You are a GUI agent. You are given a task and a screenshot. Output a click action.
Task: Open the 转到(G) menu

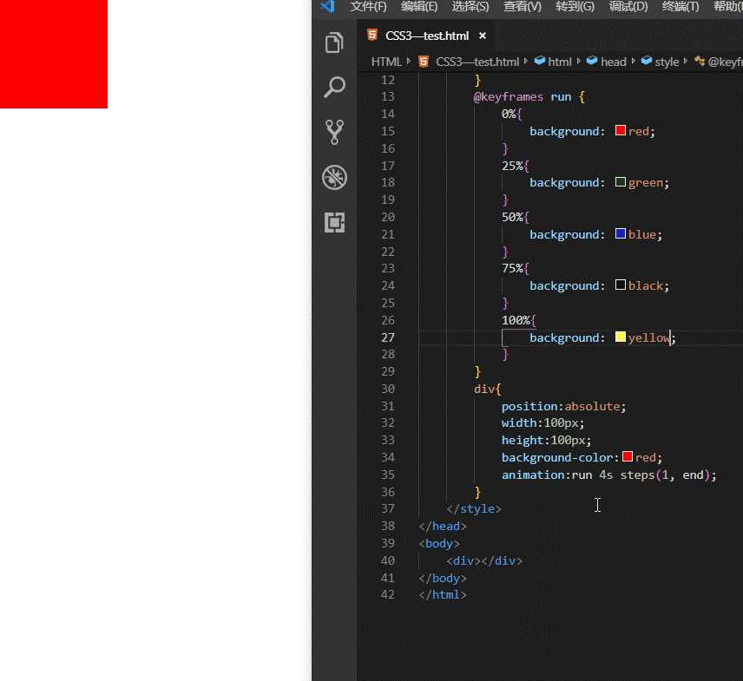tap(575, 6)
